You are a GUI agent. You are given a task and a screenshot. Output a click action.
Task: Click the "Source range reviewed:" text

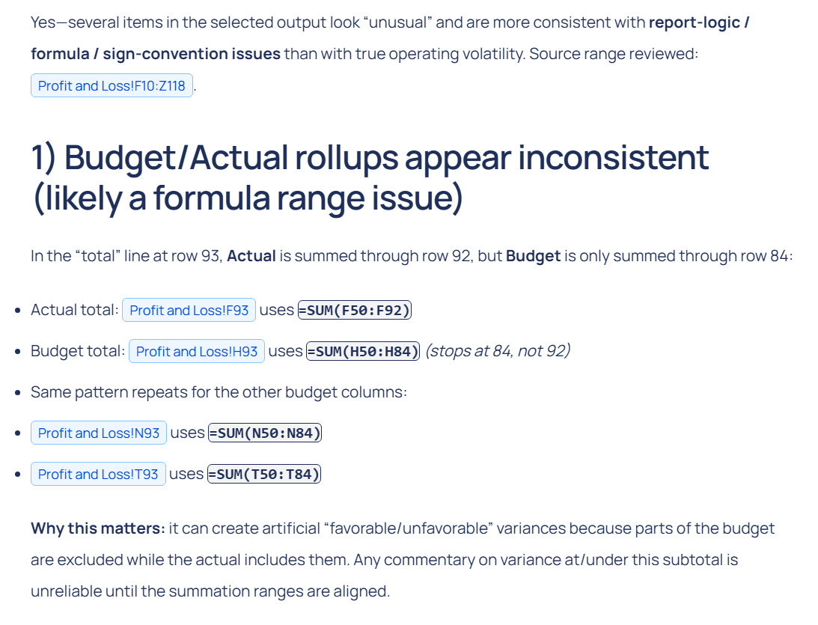[613, 53]
